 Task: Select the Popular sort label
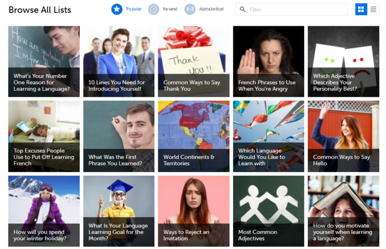pos(134,9)
